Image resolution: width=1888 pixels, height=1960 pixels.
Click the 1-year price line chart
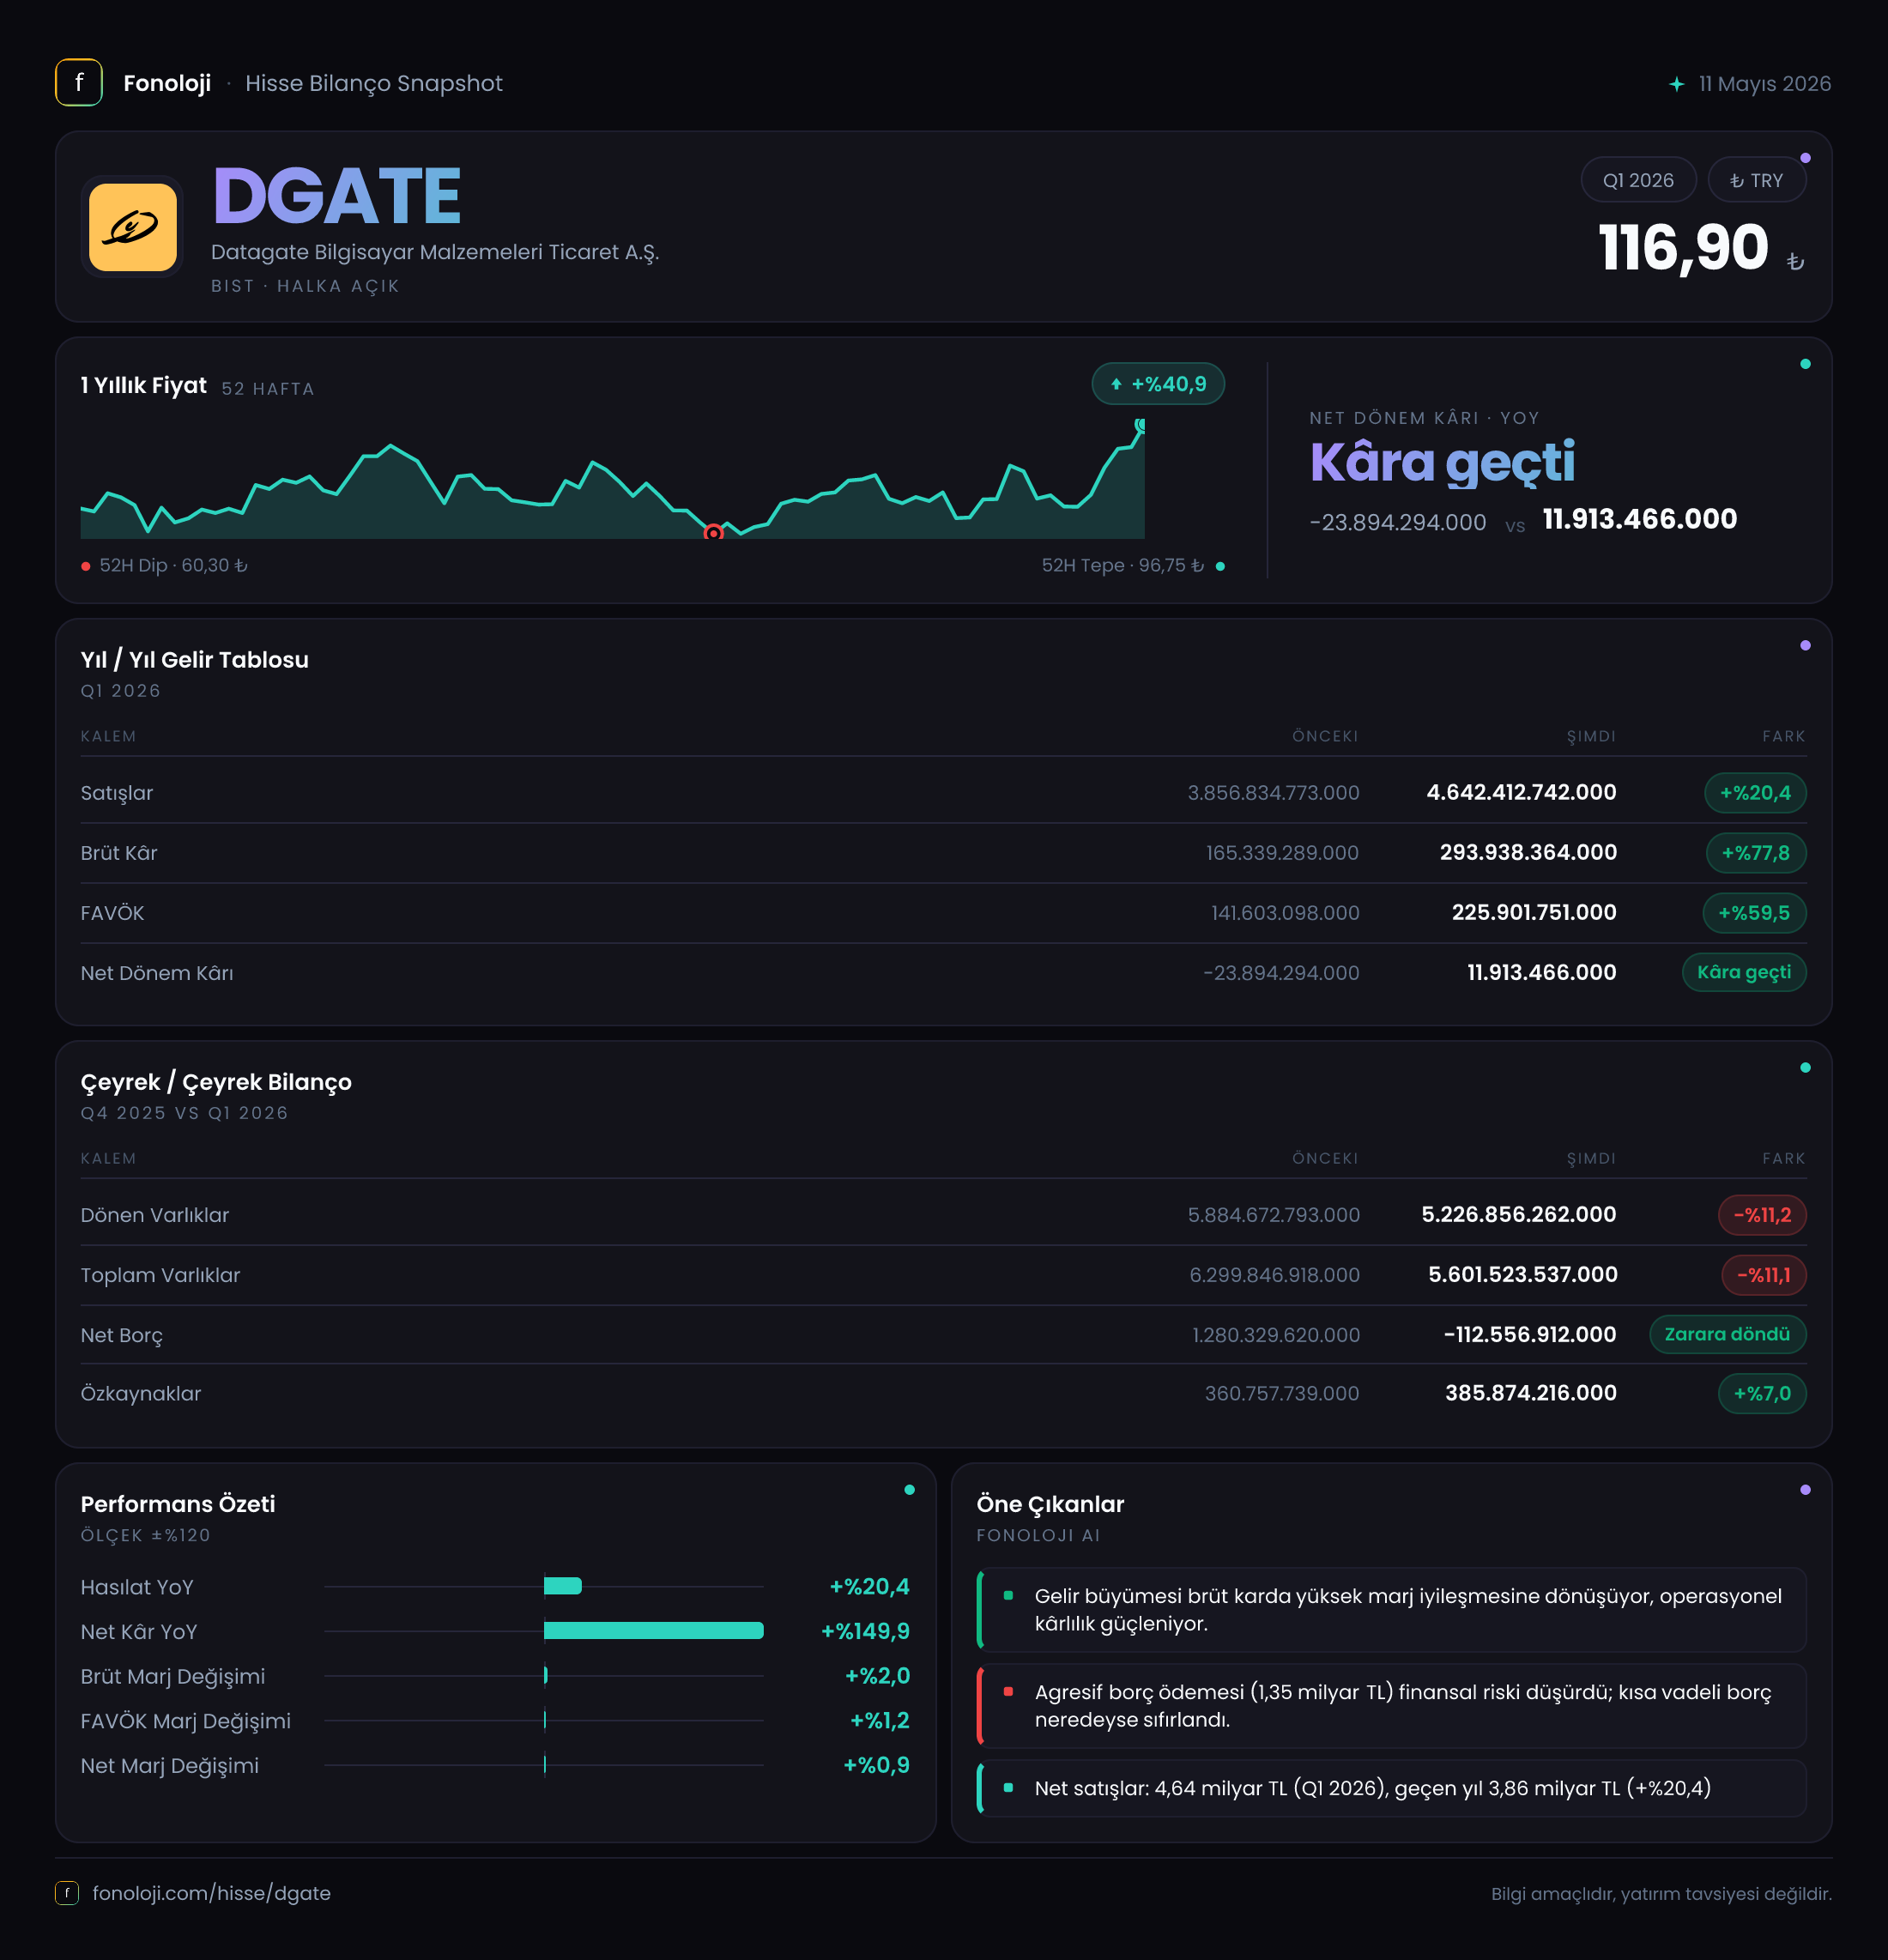612,480
